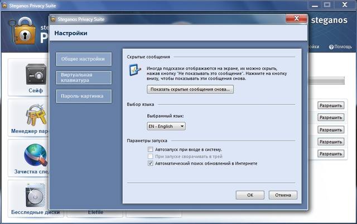Click the steganos brand text

329,20
